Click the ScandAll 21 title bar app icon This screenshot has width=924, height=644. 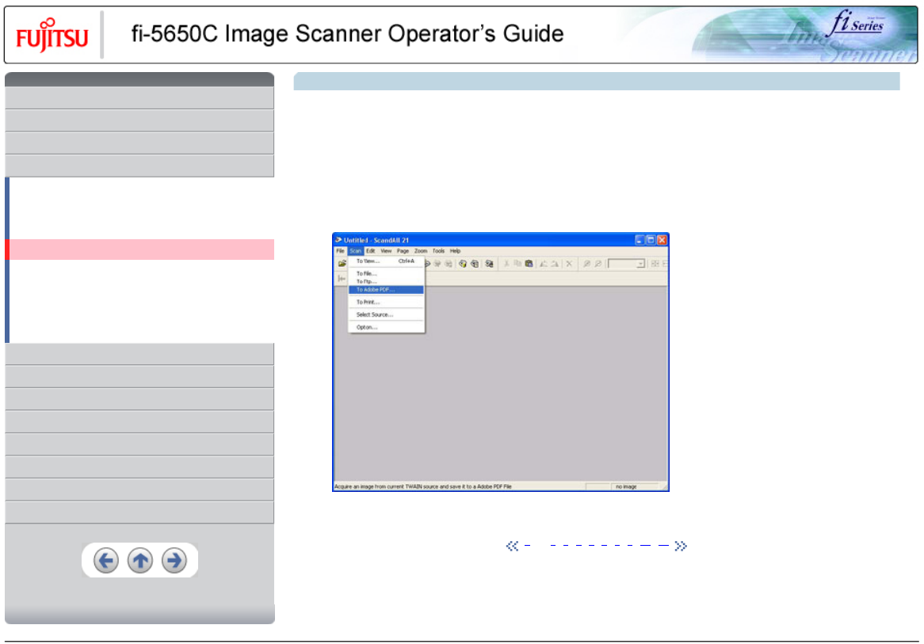338,240
